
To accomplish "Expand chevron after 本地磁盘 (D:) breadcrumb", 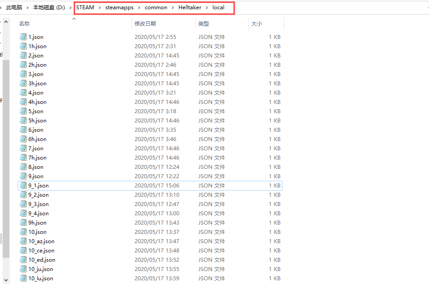I will (x=70, y=8).
